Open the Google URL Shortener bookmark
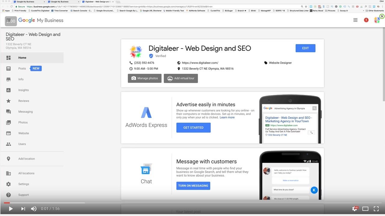Screen dimensions: 385x216 [151, 10]
